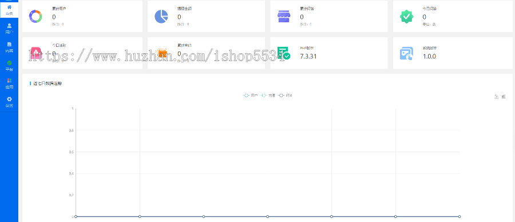Switch chart to line view icon

coord(497,96)
